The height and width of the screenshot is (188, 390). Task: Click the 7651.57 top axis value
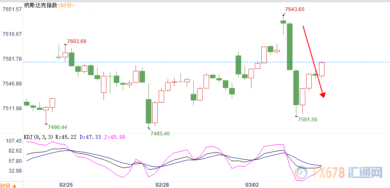(x=12, y=9)
